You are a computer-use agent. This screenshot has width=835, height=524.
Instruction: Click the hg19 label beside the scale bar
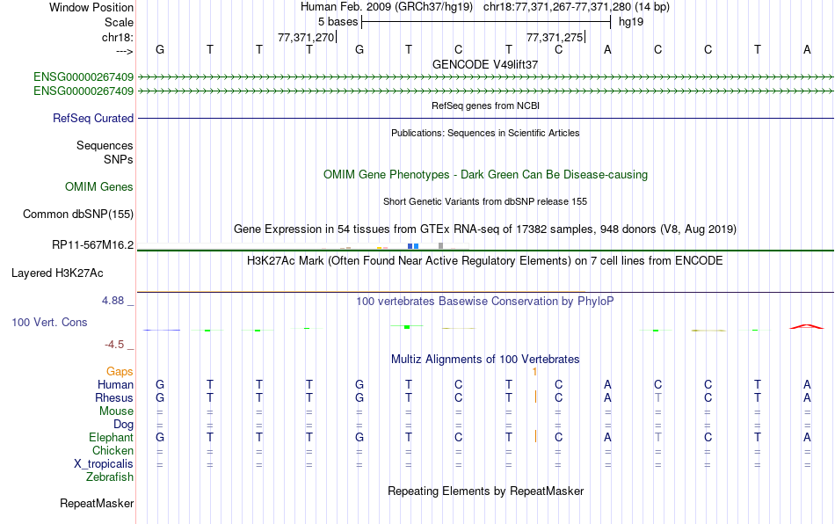[631, 22]
